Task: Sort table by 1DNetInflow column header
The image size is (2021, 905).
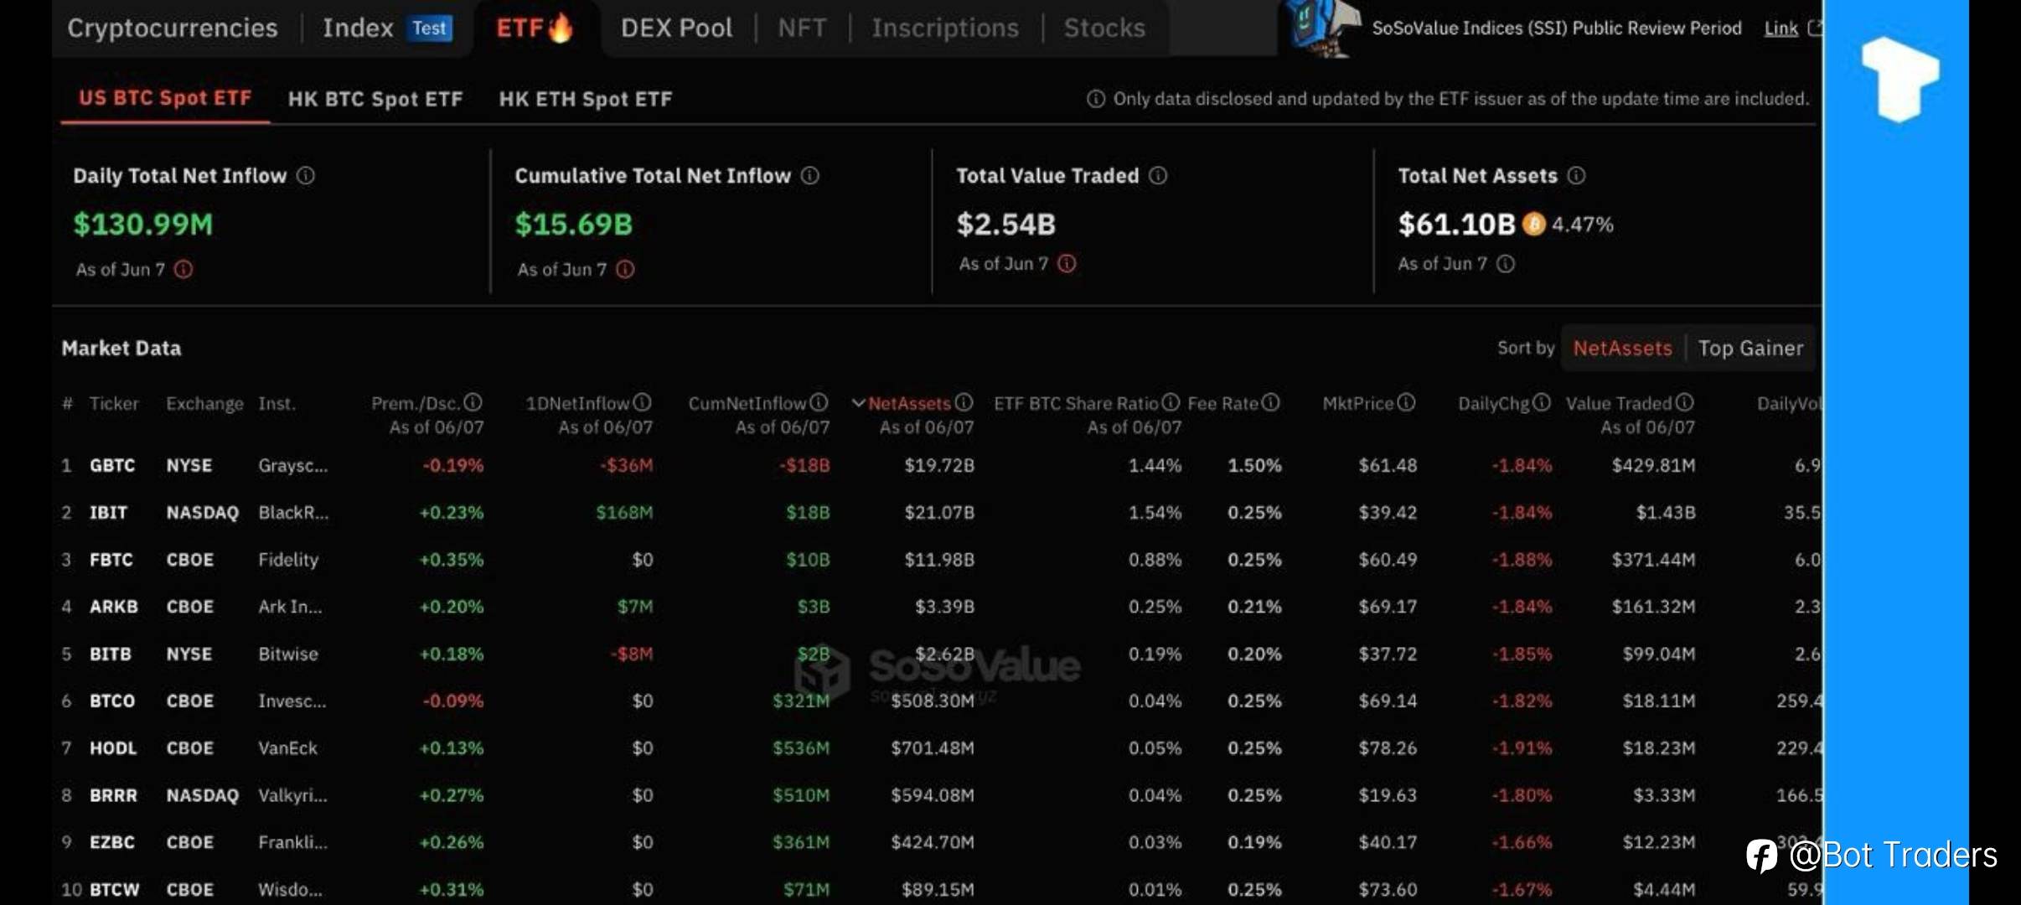Action: (577, 403)
